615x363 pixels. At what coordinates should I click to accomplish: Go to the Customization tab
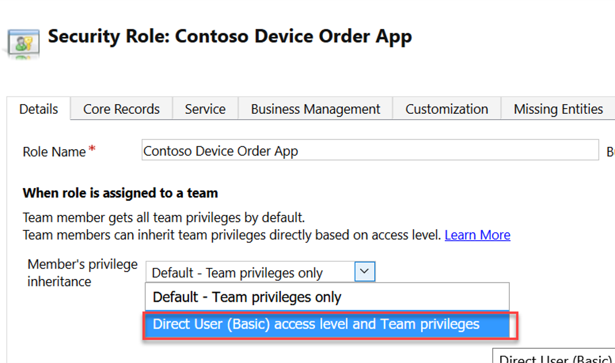pos(446,109)
